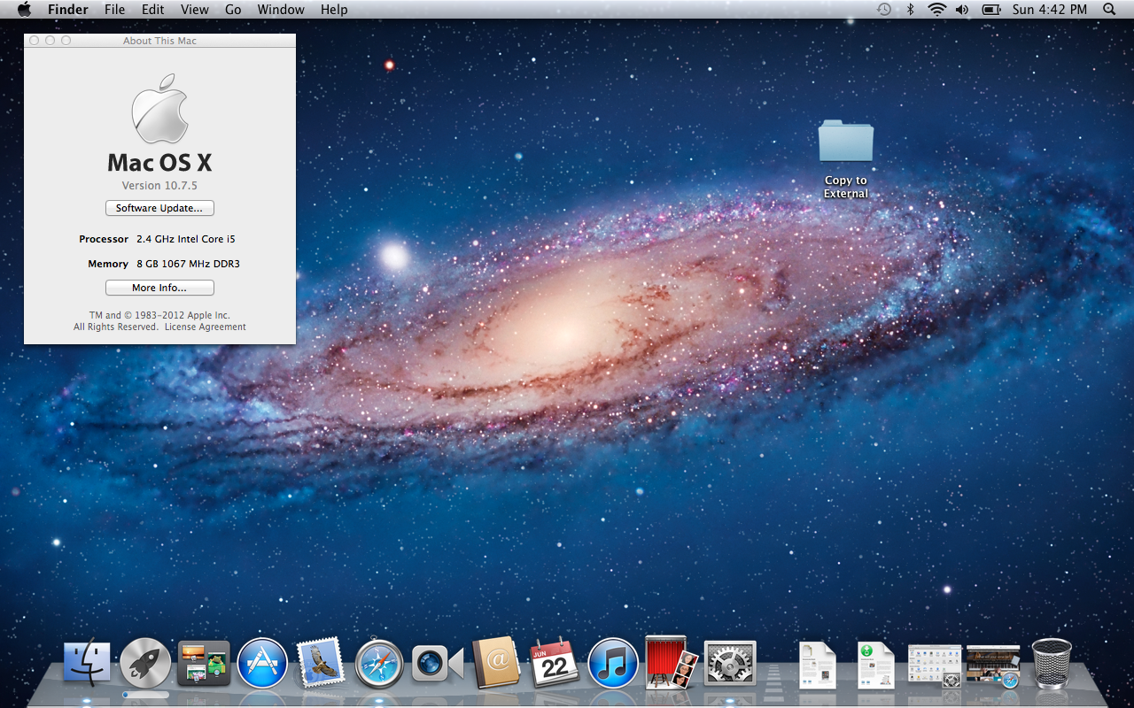Open Photo Booth in the Dock
This screenshot has width=1134, height=708.
point(672,663)
